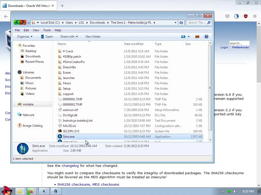Open the Share with dropdown
This screenshot has width=261, height=195.
[x=69, y=37]
